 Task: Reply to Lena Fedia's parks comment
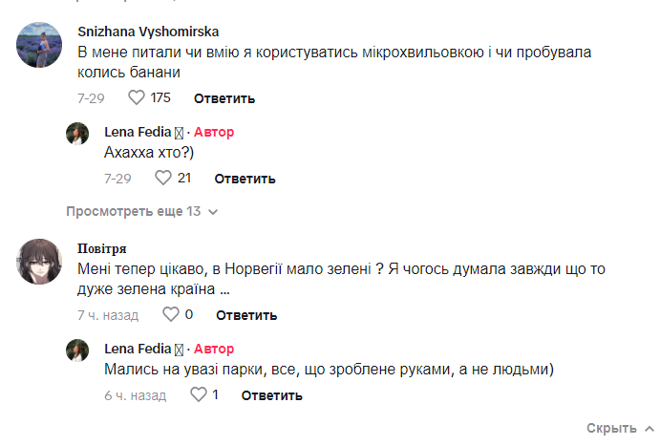[x=271, y=395]
